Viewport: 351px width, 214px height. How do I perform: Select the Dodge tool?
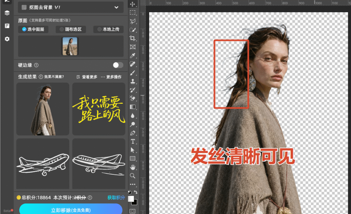(133, 124)
